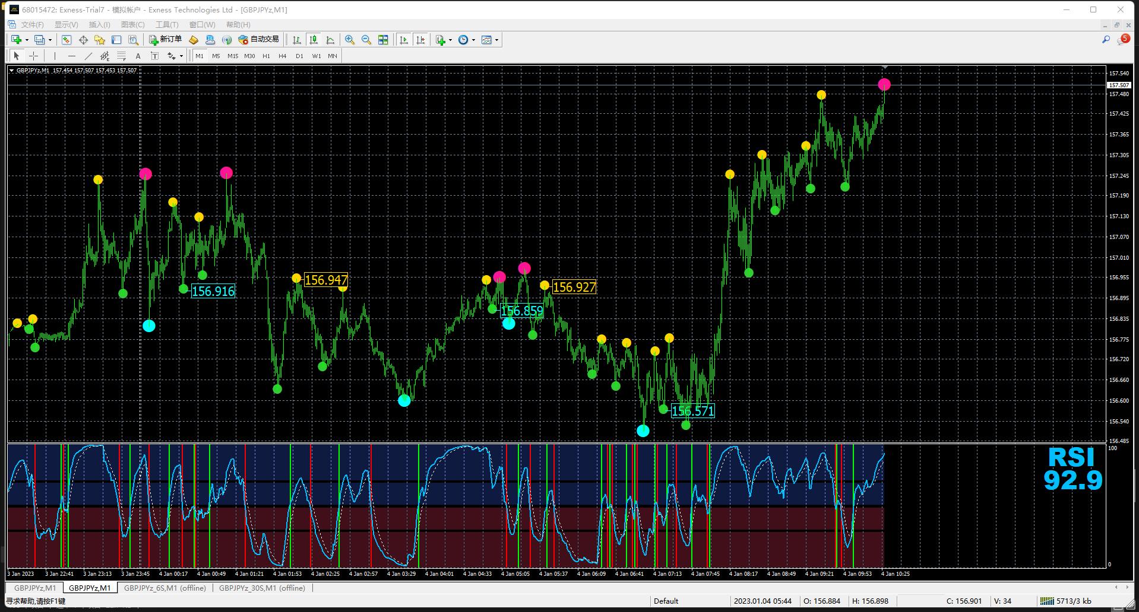Select the line chart mode icon
1139x612 pixels.
point(330,40)
